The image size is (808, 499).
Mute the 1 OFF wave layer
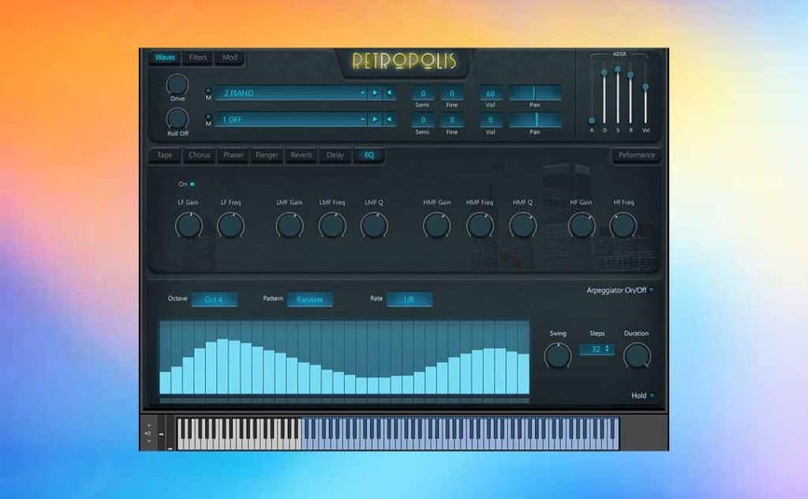pos(208,117)
